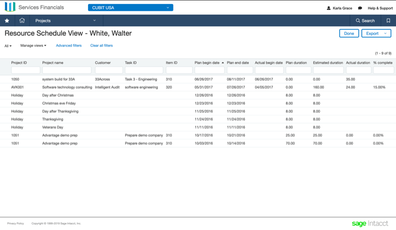Image resolution: width=396 pixels, height=230 pixels.
Task: Click the 15.00% complete value
Action: (379, 87)
